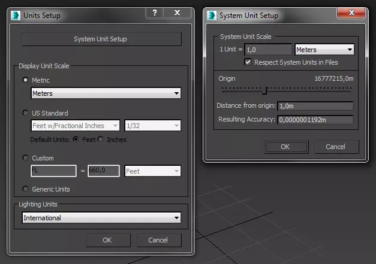The height and width of the screenshot is (264, 376).
Task: Open Feet w/Fractional Inches dropdown
Action: (x=76, y=126)
